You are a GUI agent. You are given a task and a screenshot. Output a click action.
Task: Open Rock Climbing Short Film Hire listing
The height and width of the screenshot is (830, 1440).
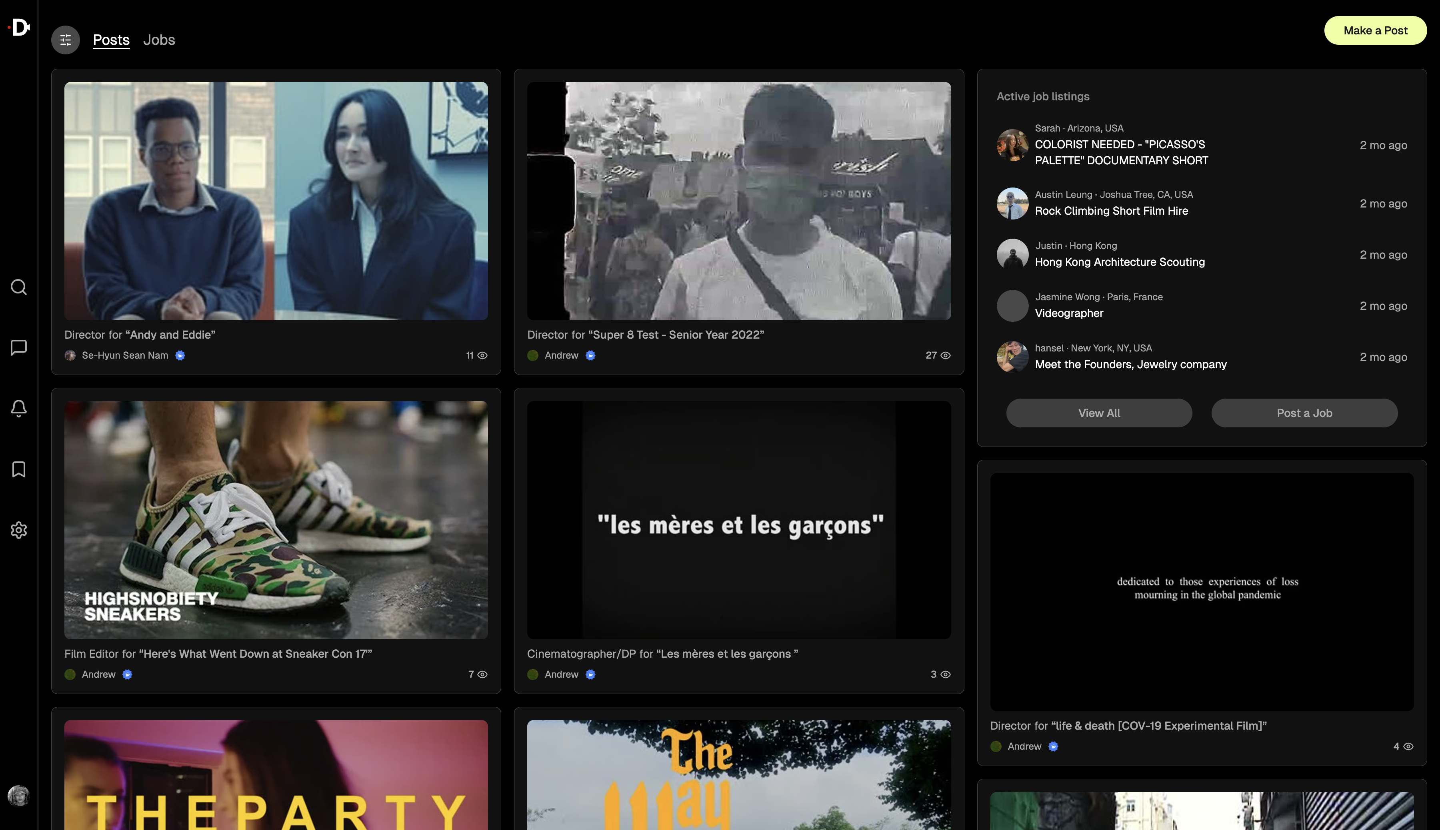pos(1111,211)
